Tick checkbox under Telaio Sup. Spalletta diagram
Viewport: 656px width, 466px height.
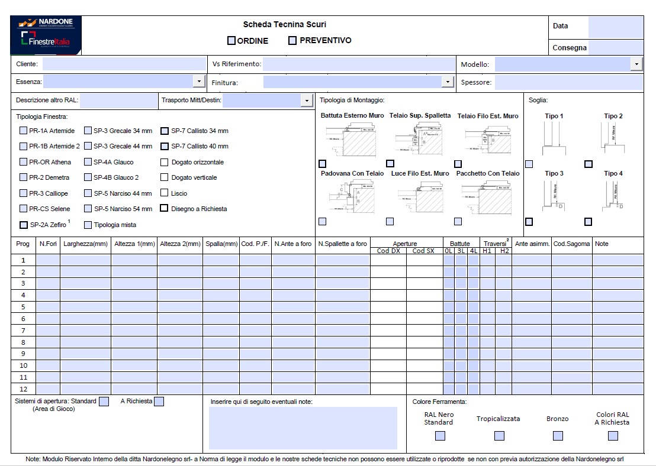[x=390, y=163]
